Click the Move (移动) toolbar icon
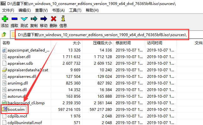 (44, 19)
